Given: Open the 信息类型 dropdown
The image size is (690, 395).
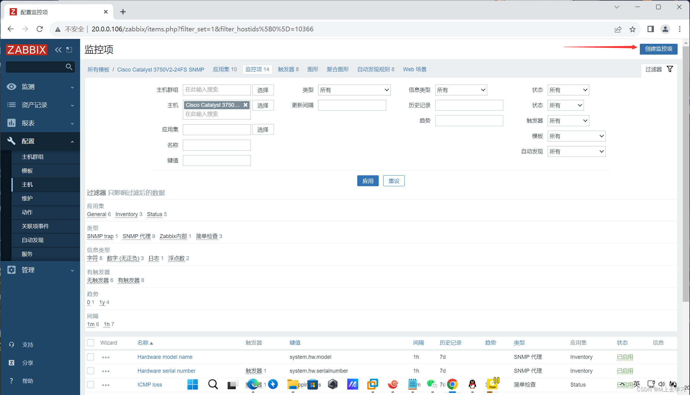Looking at the screenshot, I should click(x=461, y=90).
